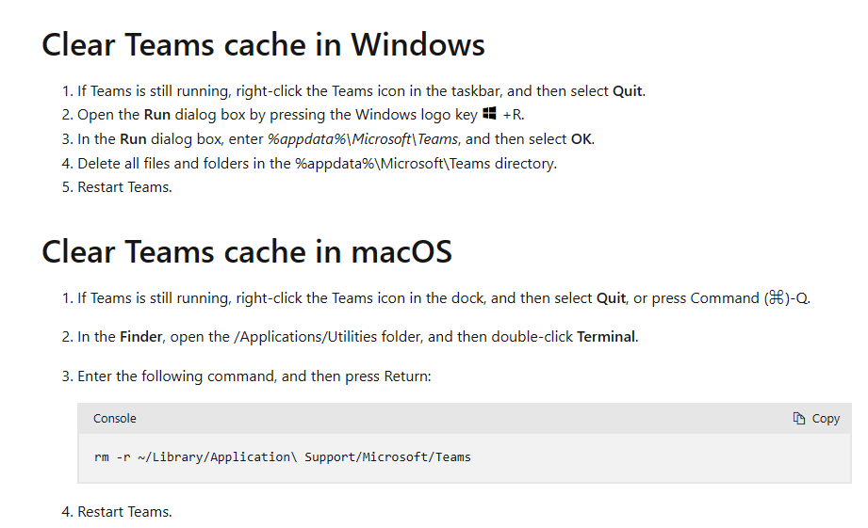Click the copy icon beside Copy label
Screen dimensions: 868x528
tap(799, 419)
